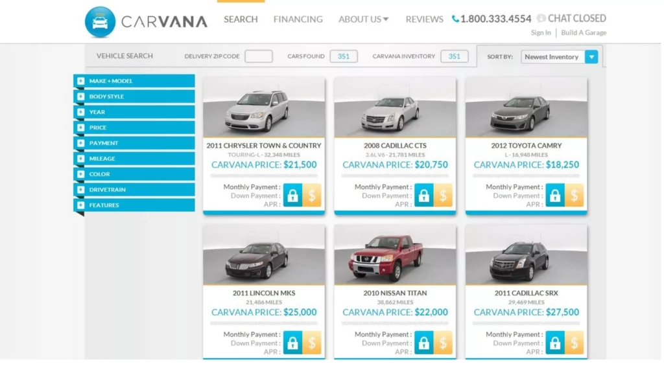Screen dimensions: 664x373
Task: Click the 2012 Toyota Camry title
Action: coord(527,146)
